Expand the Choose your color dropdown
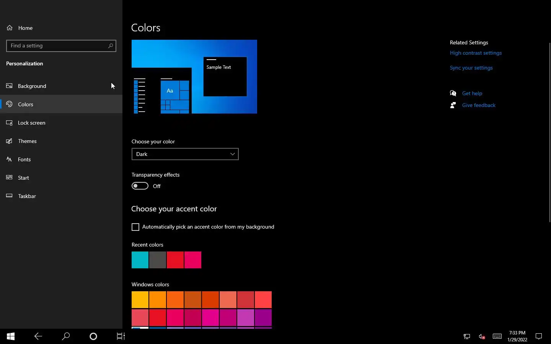551x344 pixels. point(185,154)
